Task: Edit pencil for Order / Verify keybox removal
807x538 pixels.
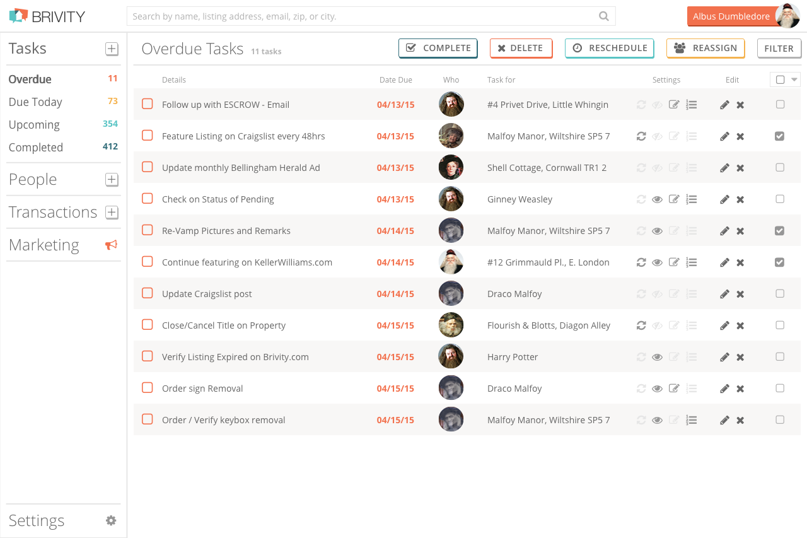Action: pos(724,420)
